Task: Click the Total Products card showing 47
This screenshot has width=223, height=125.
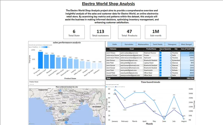Action: pos(129,32)
